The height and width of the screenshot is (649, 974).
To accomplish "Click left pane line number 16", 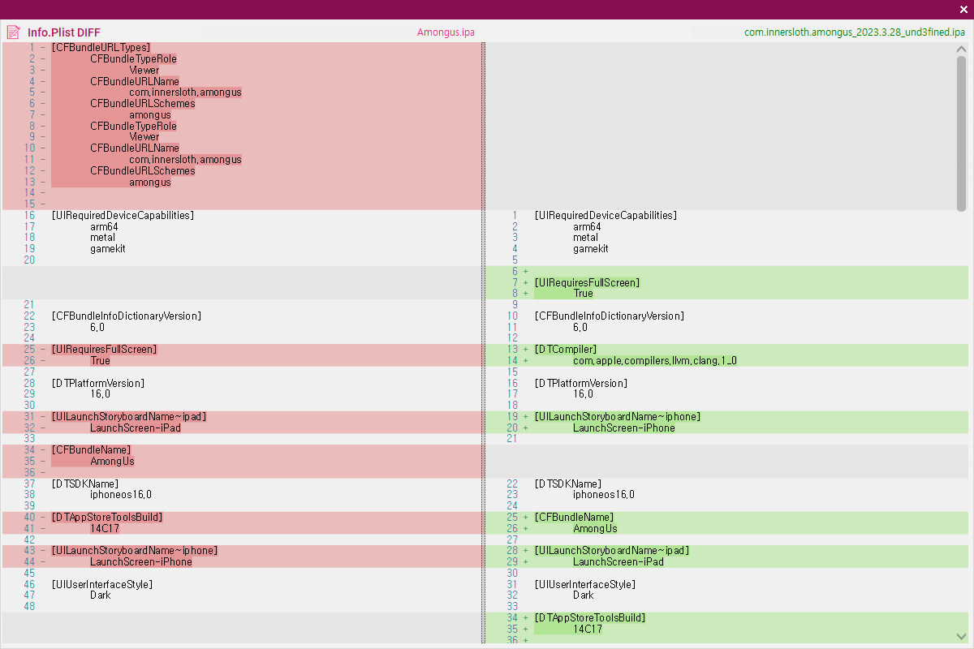I will tap(29, 216).
